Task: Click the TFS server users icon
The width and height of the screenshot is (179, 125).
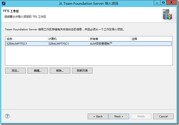Action: click(168, 14)
